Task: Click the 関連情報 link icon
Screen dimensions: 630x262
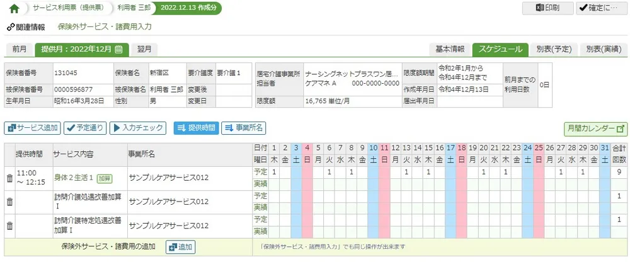Action: (x=11, y=27)
